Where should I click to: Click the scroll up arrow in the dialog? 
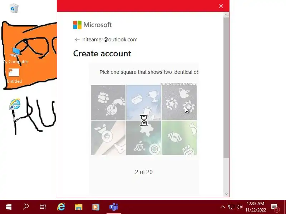[226, 15]
